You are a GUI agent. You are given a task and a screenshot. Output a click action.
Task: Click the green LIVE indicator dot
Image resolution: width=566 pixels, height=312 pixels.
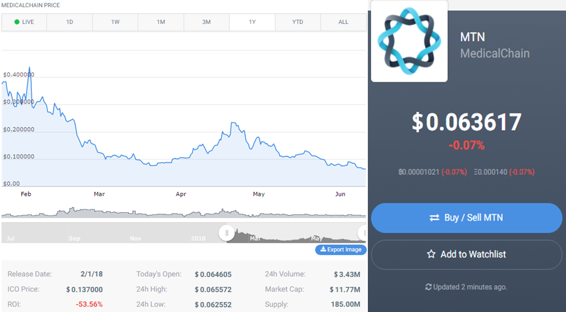[x=17, y=22]
